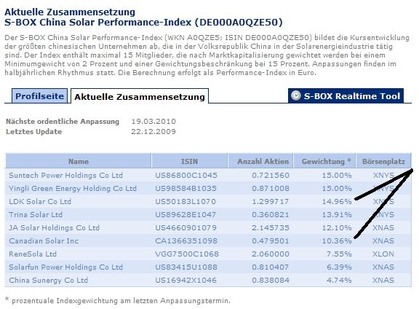The width and height of the screenshot is (419, 309).
Task: Click the ISIN column header
Action: 189,162
